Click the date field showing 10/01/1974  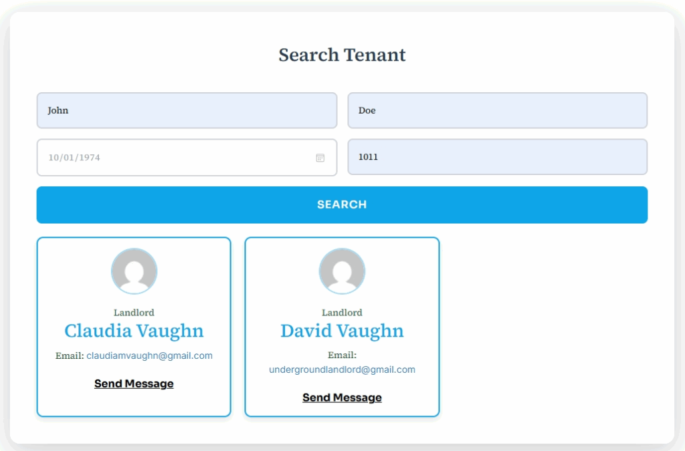174,158
